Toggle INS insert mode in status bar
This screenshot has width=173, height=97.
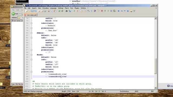coord(152,91)
